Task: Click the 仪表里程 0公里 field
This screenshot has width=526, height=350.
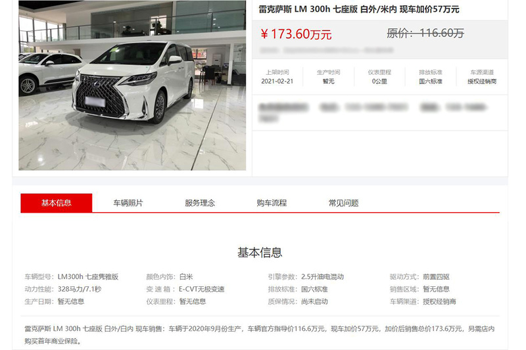Action: coord(379,77)
